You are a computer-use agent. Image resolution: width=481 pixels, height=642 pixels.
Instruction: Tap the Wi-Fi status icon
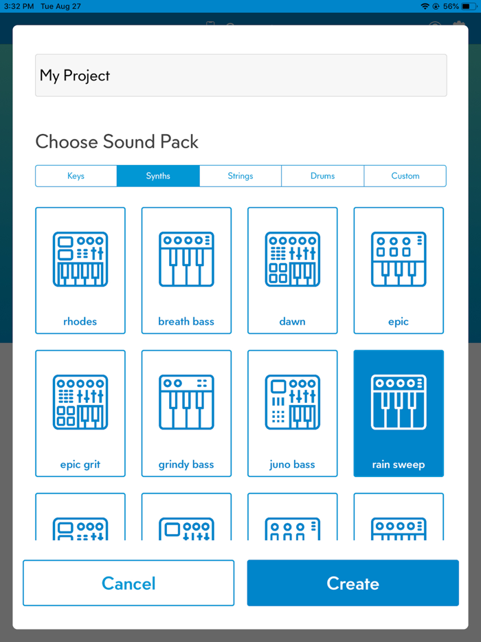click(425, 6)
